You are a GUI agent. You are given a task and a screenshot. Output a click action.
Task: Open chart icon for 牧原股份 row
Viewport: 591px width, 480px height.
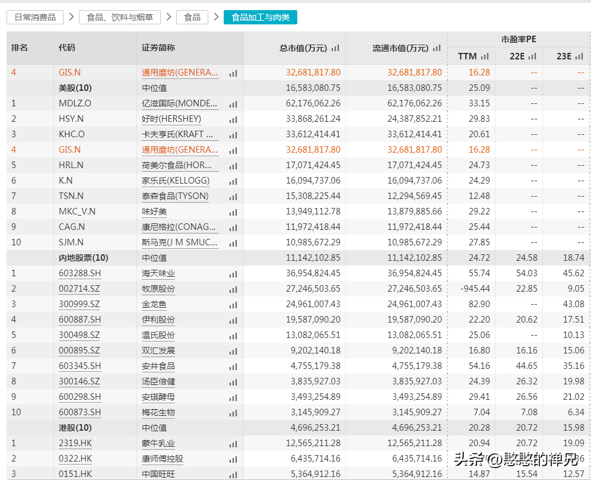(x=233, y=290)
